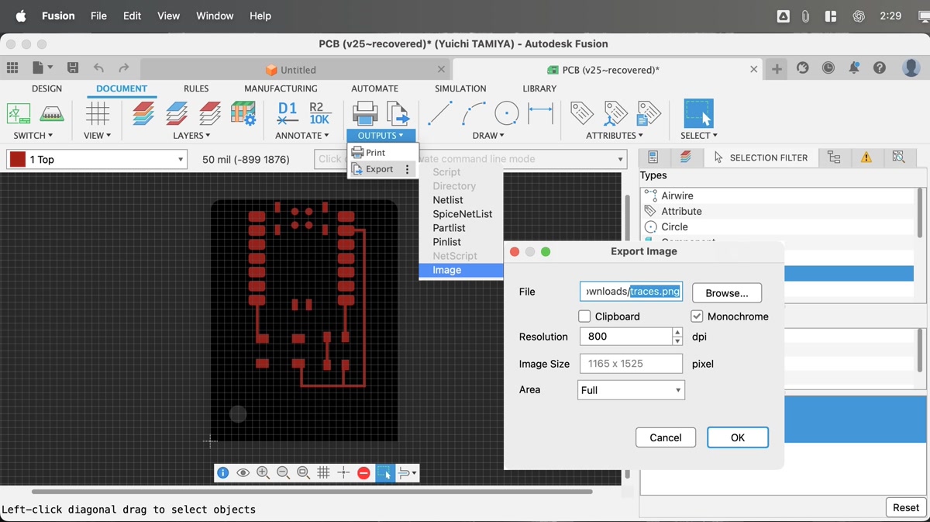Enable the Clipboard checkbox
930x522 pixels.
pos(584,316)
